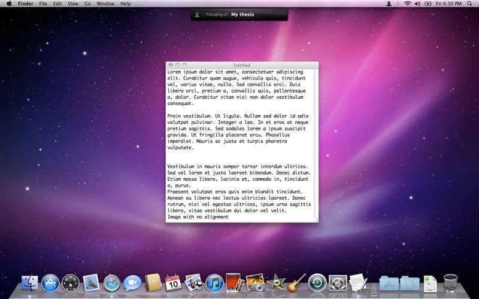This screenshot has height=299, width=479.
Task: Click "libero, vitae vestibulum dui dolor" line
Action: click(228, 210)
